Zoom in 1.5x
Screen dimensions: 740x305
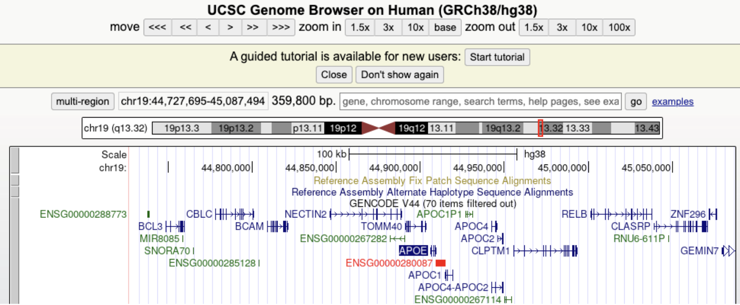[x=360, y=27]
